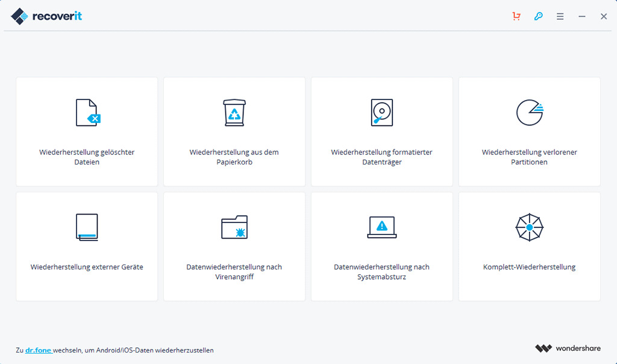
Task: Select 'Komplett-Wiederherstellung' label
Action: pos(529,267)
